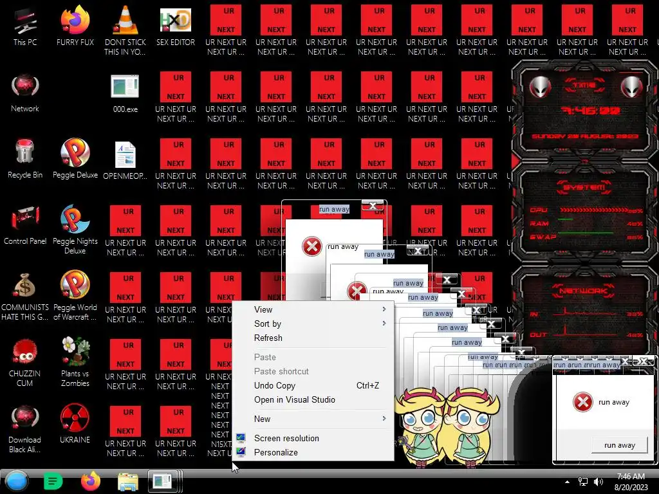The height and width of the screenshot is (494, 659).
Task: Select UR NEXT file beside 000.exe
Action: point(176,96)
